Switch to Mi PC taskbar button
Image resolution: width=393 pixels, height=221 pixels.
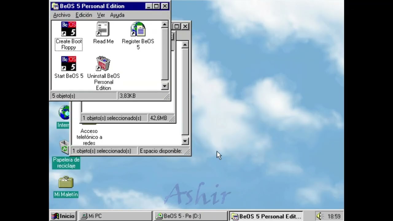click(x=115, y=216)
